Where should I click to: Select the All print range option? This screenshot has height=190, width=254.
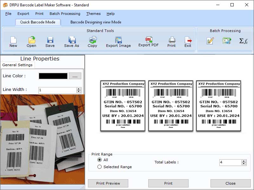click(x=99, y=160)
